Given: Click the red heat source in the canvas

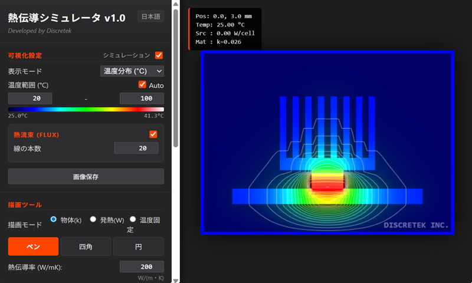Looking at the screenshot, I should pyautogui.click(x=326, y=185).
